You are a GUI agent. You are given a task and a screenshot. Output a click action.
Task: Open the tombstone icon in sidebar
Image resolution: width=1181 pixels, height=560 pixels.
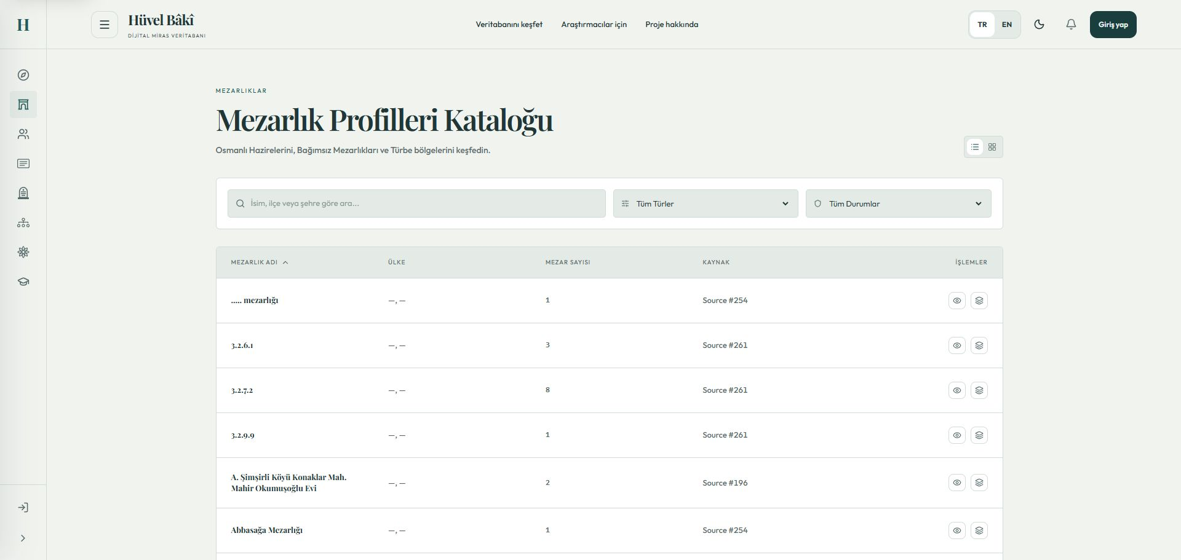click(23, 193)
